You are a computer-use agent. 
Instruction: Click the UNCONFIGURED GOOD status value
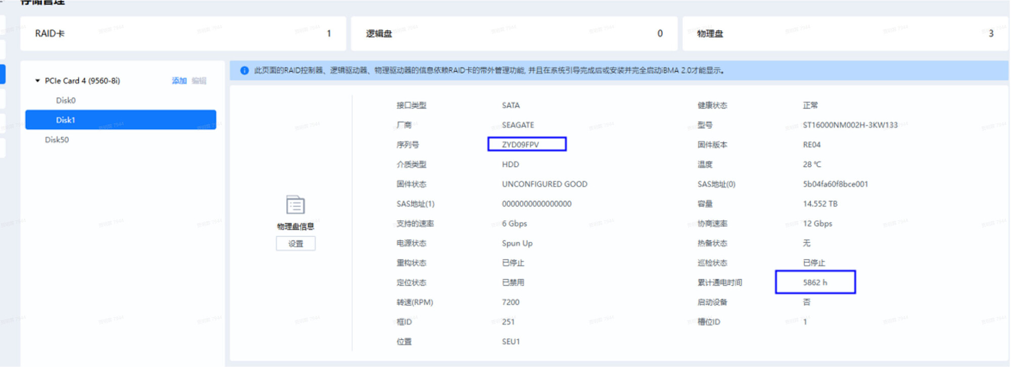pyautogui.click(x=544, y=184)
